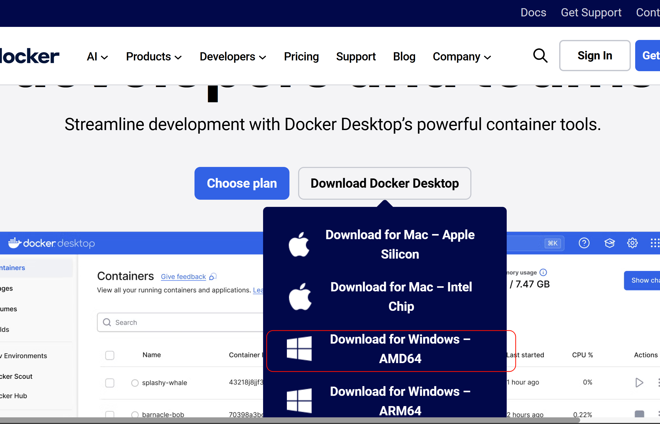This screenshot has width=660, height=424.
Task: Open the Pricing page
Action: [x=301, y=57]
